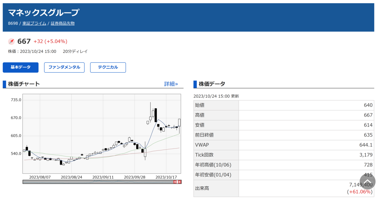Click the Tick回数 value 3,179
Viewport: 377px width, 198px height.
366,155
